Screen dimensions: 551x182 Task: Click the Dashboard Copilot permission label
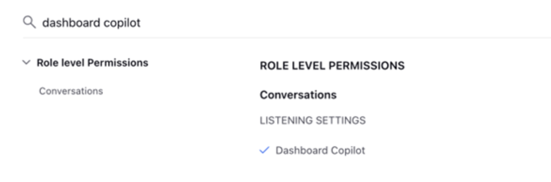point(320,151)
